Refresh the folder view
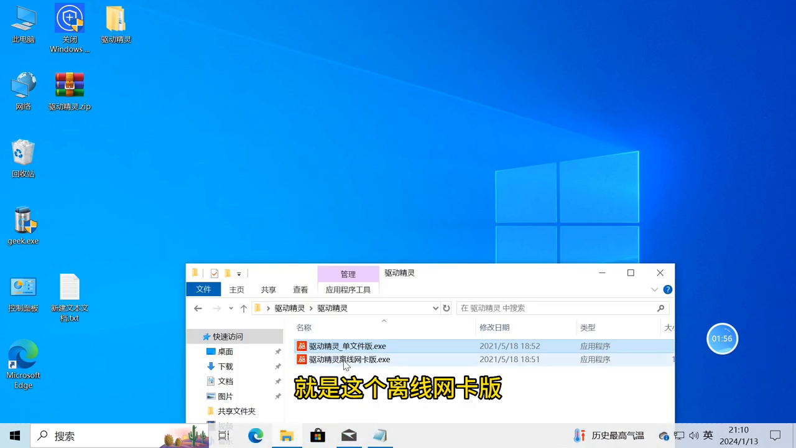The image size is (796, 448). [x=447, y=308]
